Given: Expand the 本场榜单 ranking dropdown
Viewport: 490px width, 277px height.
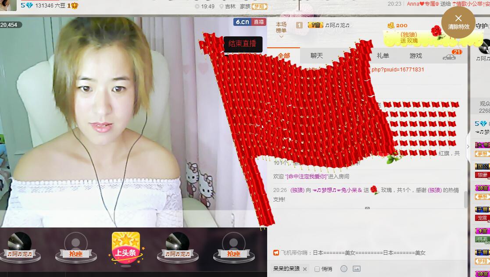Looking at the screenshot, I should click(x=281, y=36).
